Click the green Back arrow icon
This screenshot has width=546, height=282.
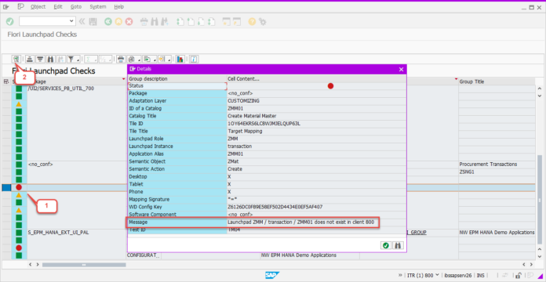(x=108, y=22)
